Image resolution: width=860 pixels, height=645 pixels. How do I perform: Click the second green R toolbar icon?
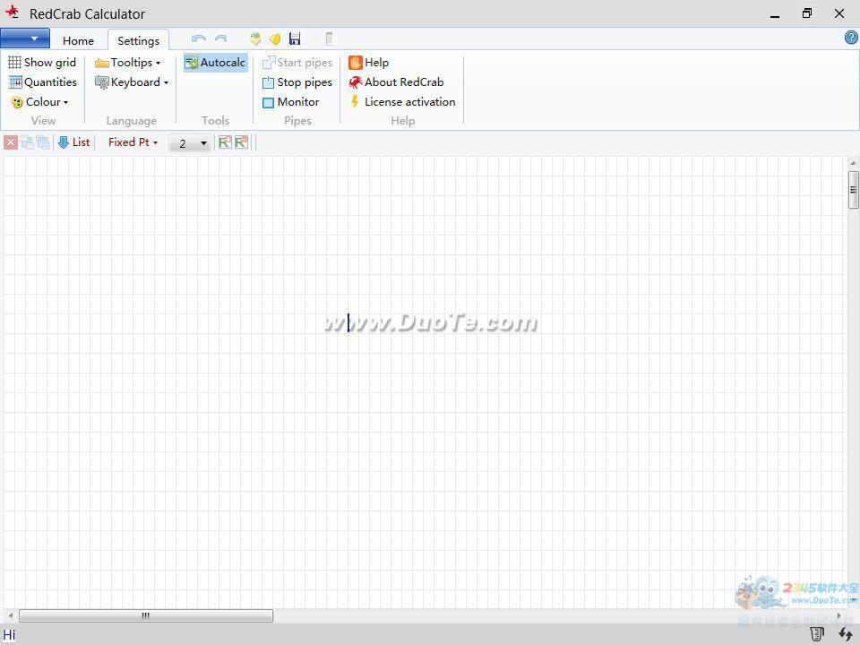241,142
